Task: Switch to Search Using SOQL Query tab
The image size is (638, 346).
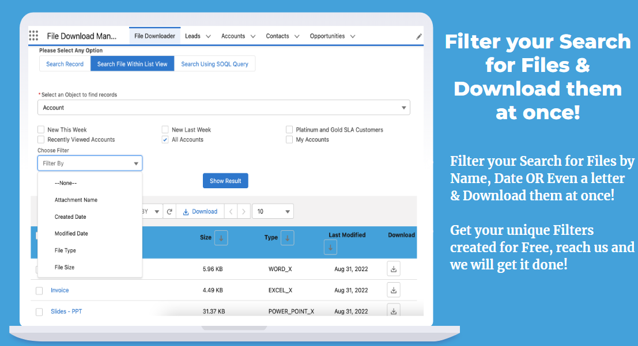Action: click(x=214, y=64)
